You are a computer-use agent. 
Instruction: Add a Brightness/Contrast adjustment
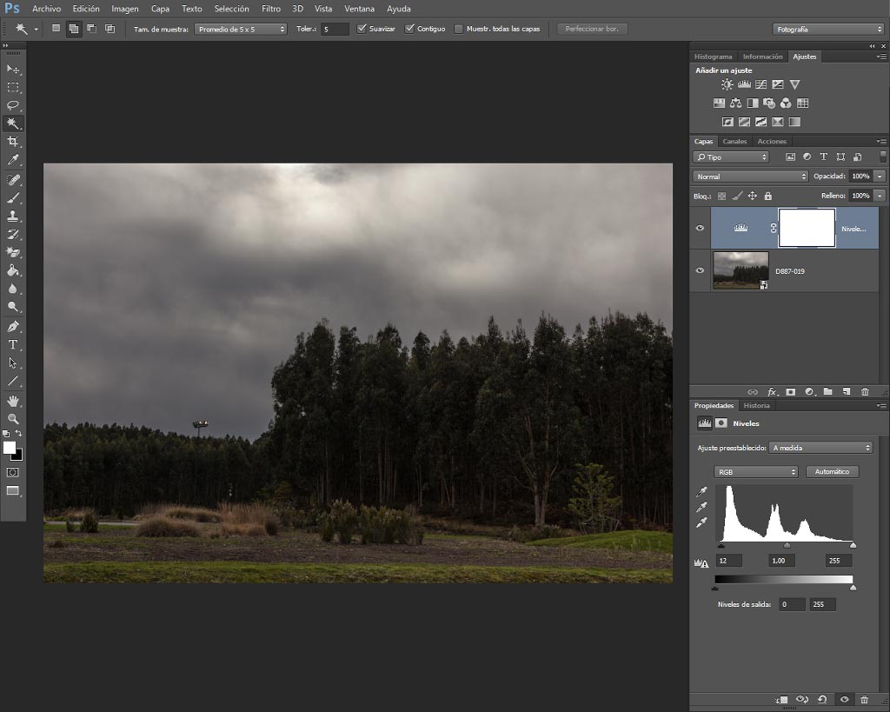(727, 84)
